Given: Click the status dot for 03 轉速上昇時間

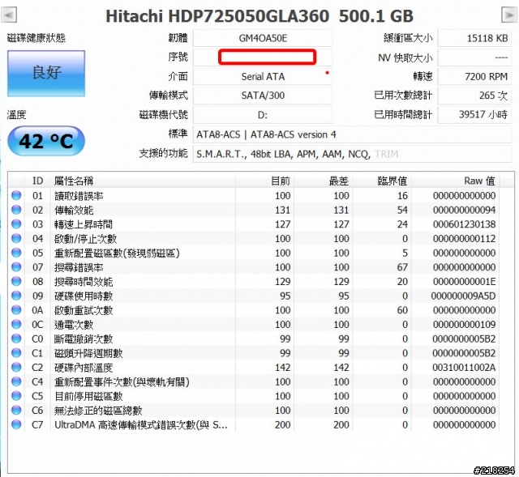Looking at the screenshot, I should 16,224.
